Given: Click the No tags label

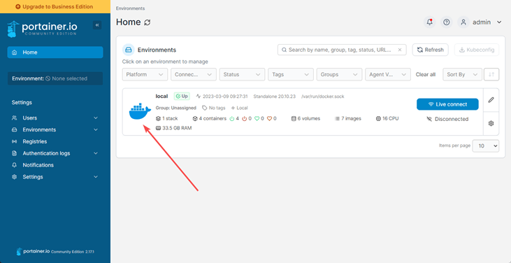Looking at the screenshot, I should (x=214, y=108).
